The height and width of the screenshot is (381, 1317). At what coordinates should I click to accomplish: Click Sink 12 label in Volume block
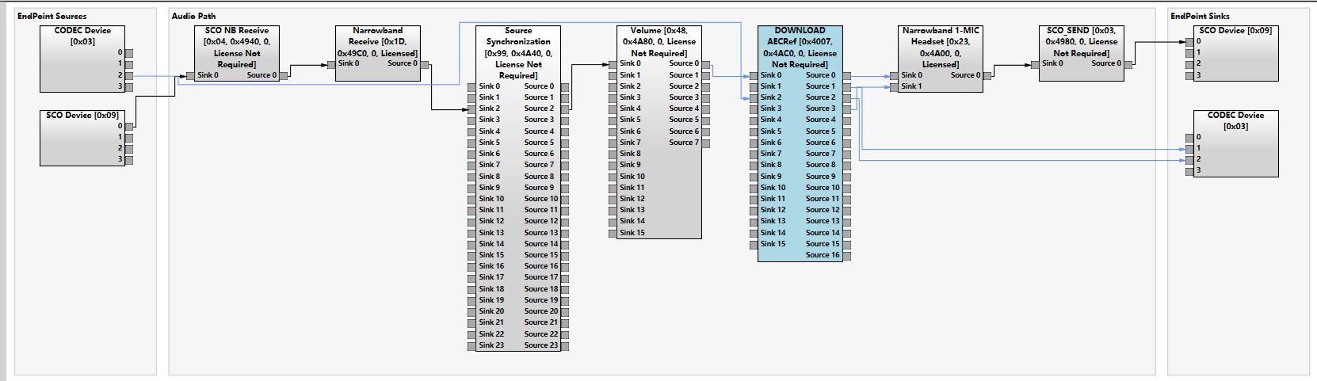point(632,200)
